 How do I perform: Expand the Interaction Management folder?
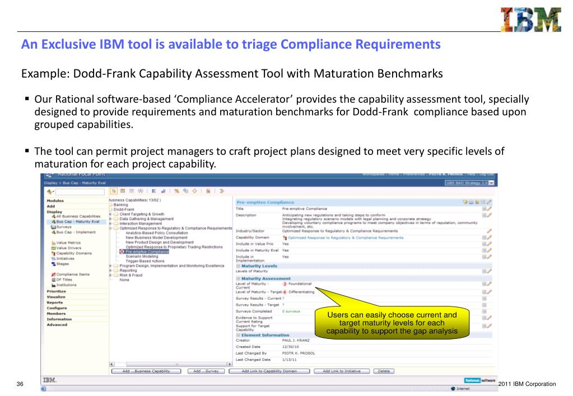pos(110,224)
